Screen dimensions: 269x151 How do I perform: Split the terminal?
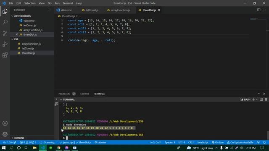pyautogui.click(x=261, y=99)
